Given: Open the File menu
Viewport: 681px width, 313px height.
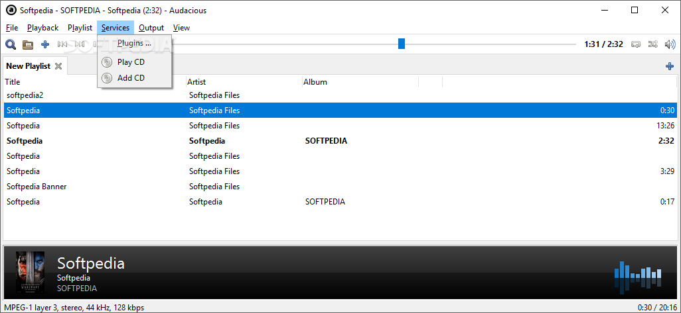Looking at the screenshot, I should (12, 28).
